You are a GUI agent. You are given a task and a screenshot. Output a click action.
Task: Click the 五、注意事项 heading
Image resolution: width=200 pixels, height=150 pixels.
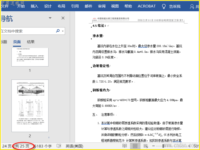coord(103,114)
